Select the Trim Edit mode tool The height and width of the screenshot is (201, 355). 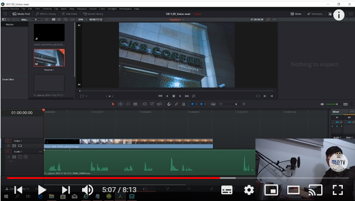120,104
